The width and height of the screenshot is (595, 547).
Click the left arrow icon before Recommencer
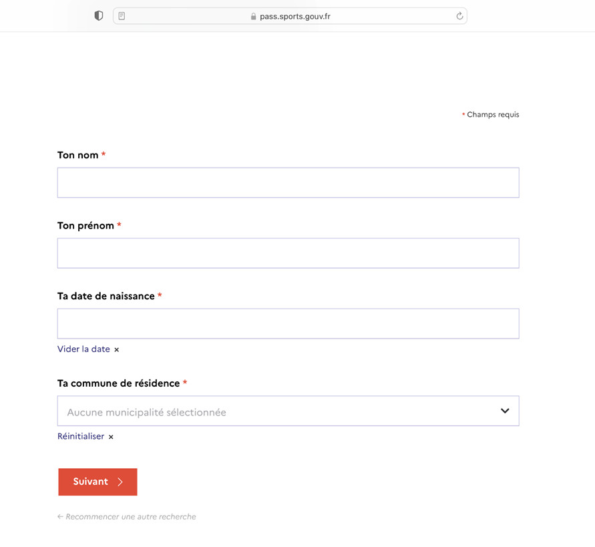[60, 516]
